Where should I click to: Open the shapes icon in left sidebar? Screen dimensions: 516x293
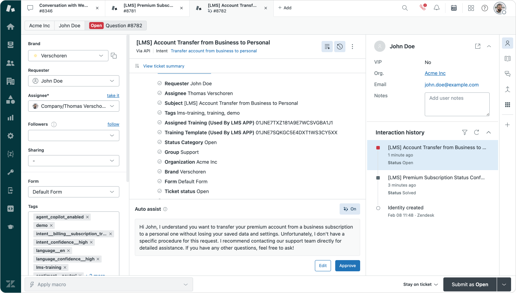pyautogui.click(x=11, y=99)
